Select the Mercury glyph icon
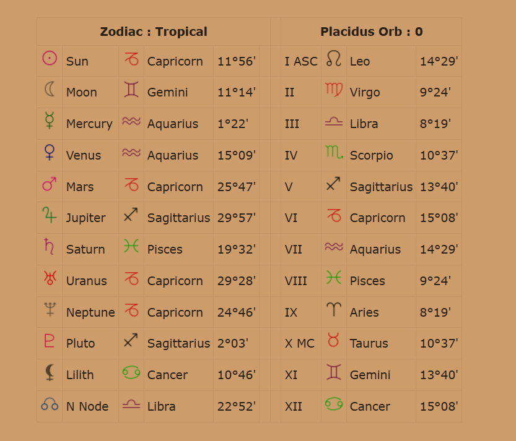This screenshot has height=441, width=516. coord(50,120)
